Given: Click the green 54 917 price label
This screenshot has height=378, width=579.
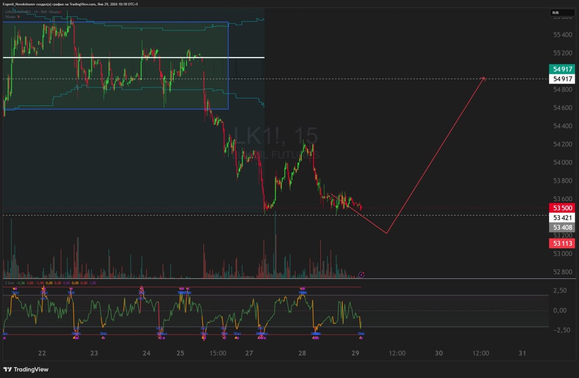Looking at the screenshot, I should click(x=562, y=70).
